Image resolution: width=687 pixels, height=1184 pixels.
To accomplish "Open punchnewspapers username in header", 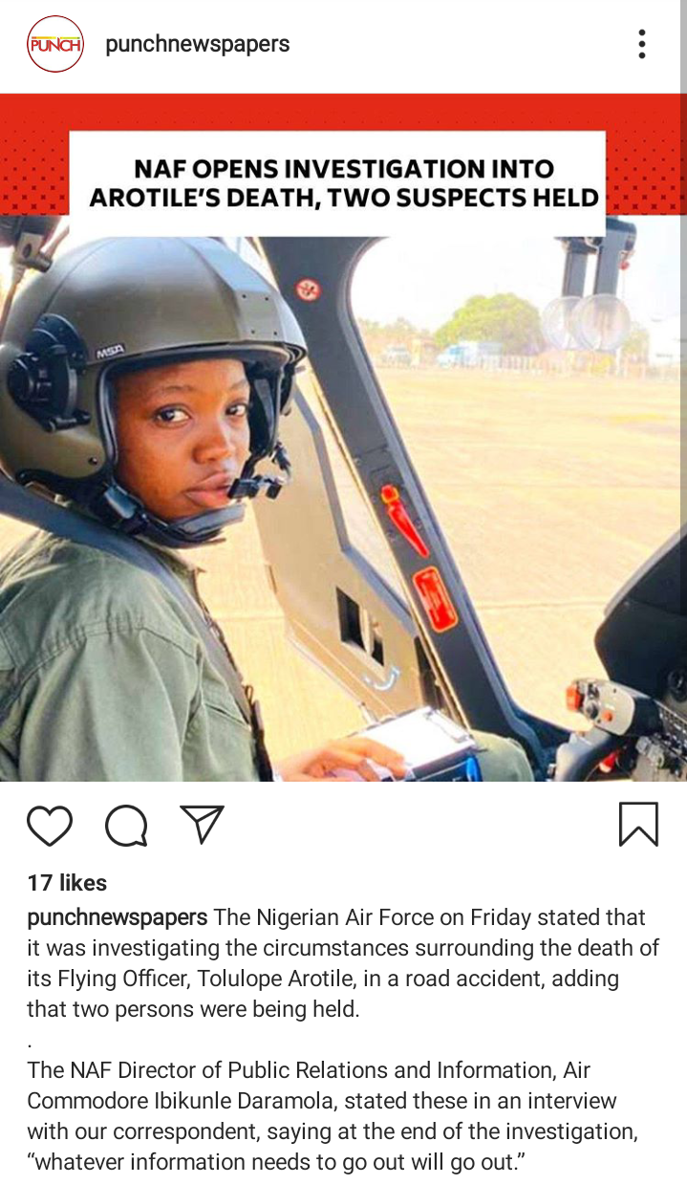I will coord(198,44).
